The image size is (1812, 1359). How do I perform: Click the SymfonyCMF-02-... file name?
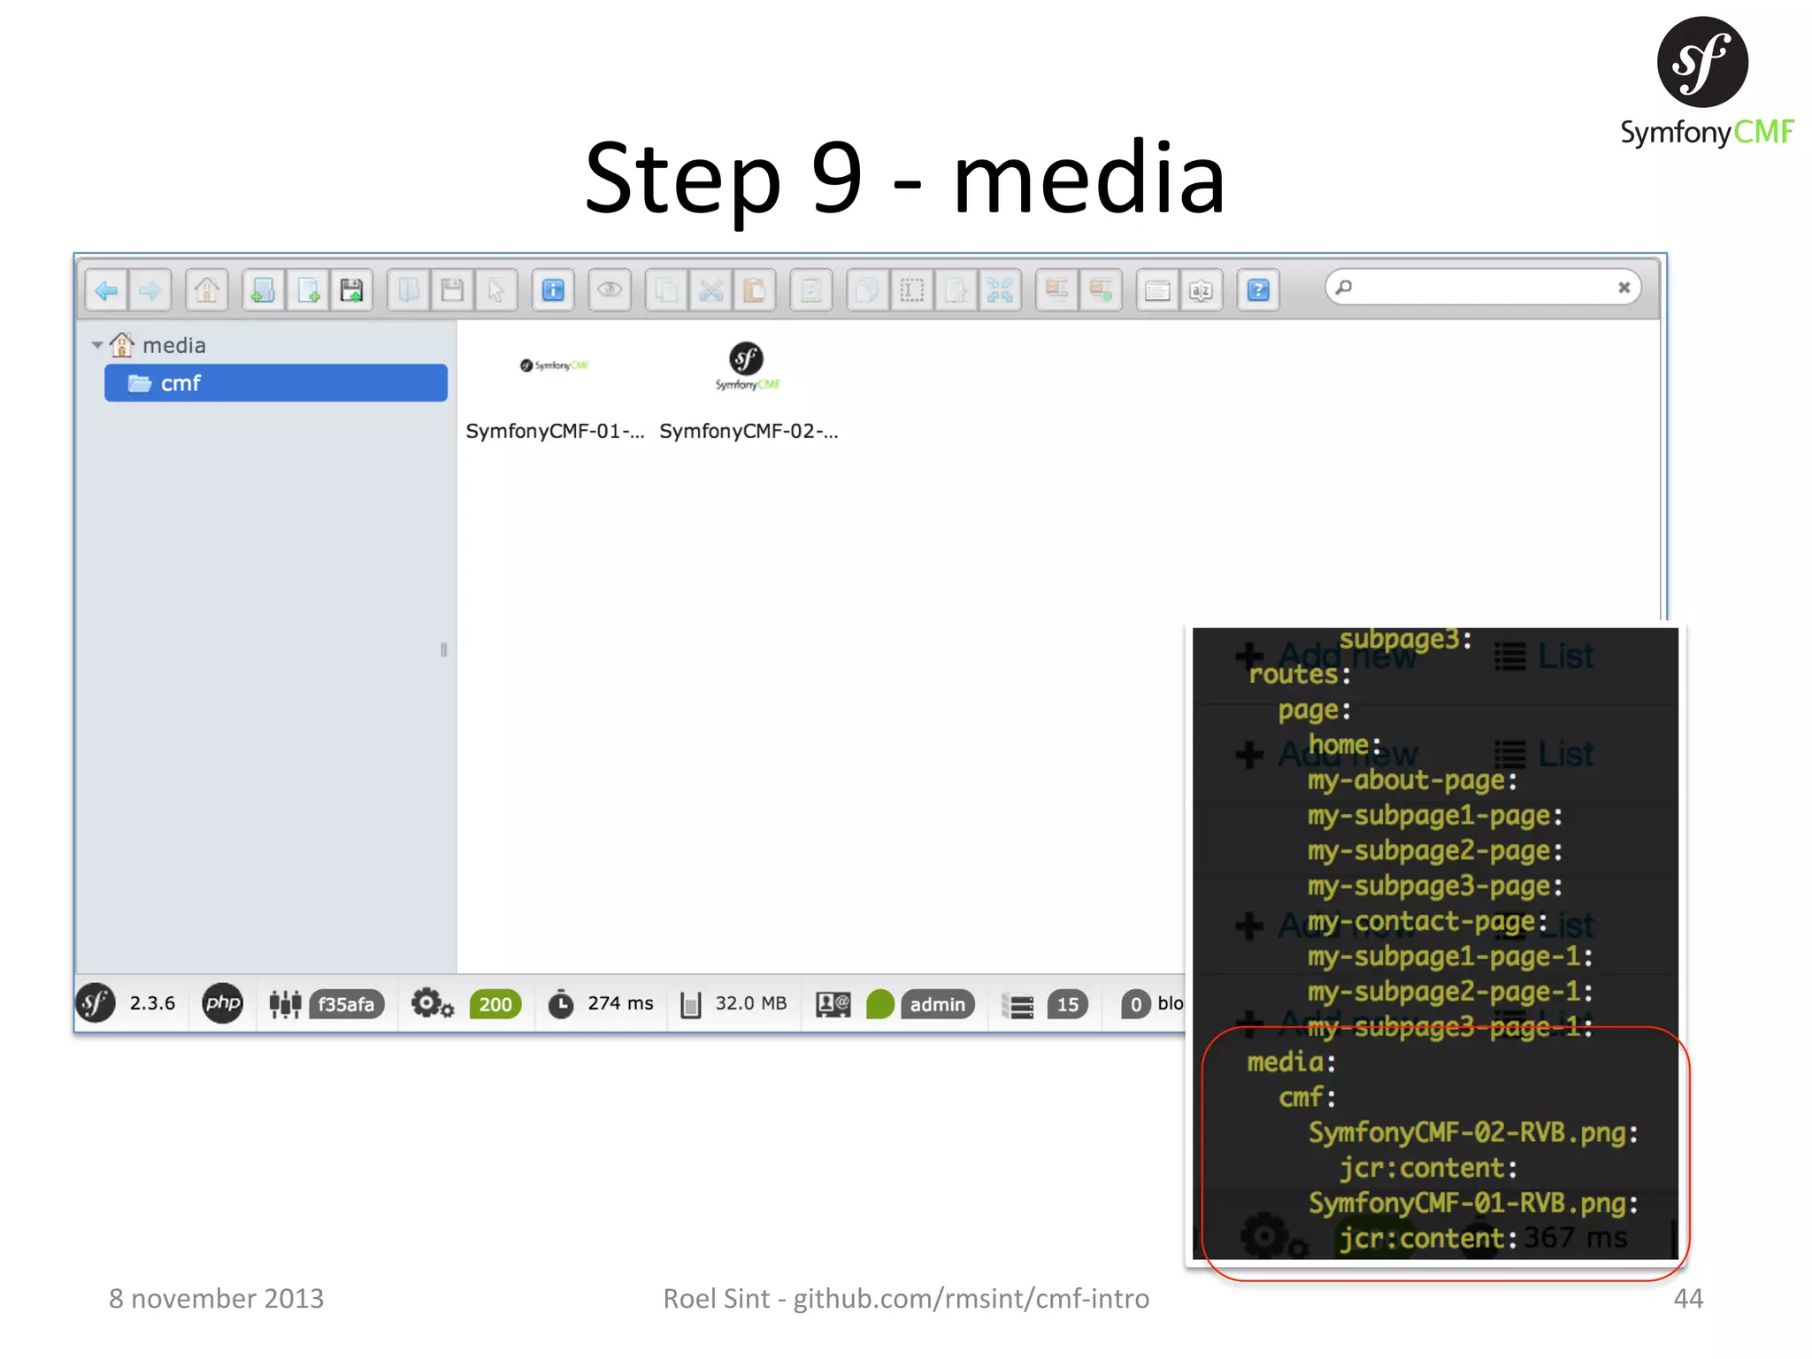pos(749,432)
